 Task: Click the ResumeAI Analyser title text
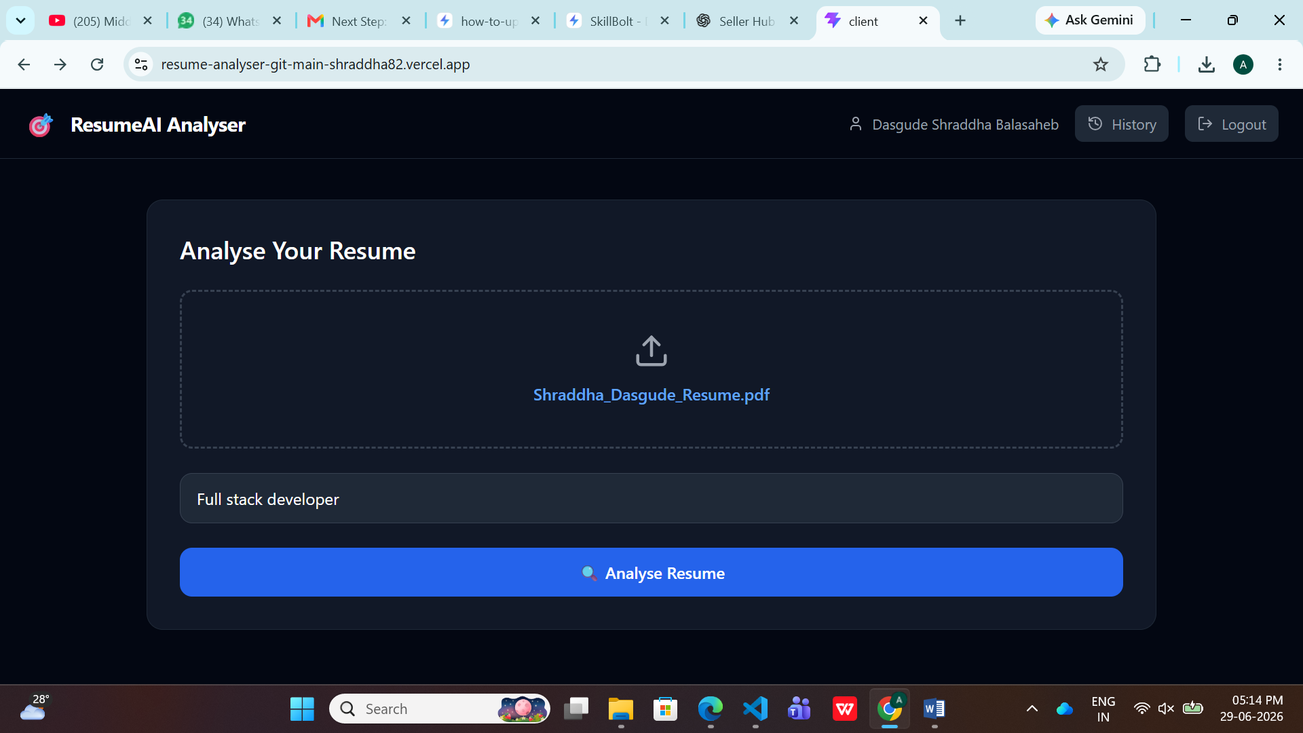158,125
